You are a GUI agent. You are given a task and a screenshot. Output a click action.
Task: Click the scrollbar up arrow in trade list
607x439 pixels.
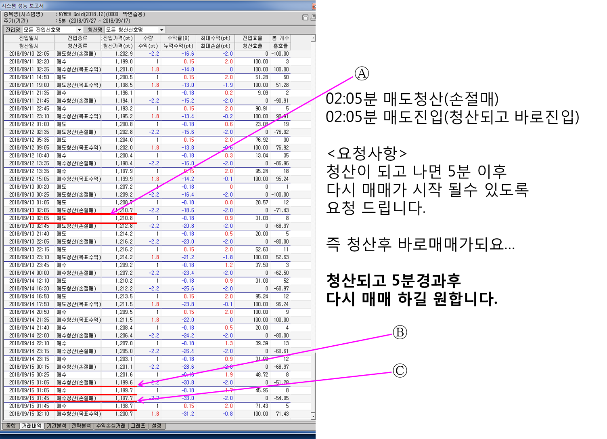pos(313,38)
